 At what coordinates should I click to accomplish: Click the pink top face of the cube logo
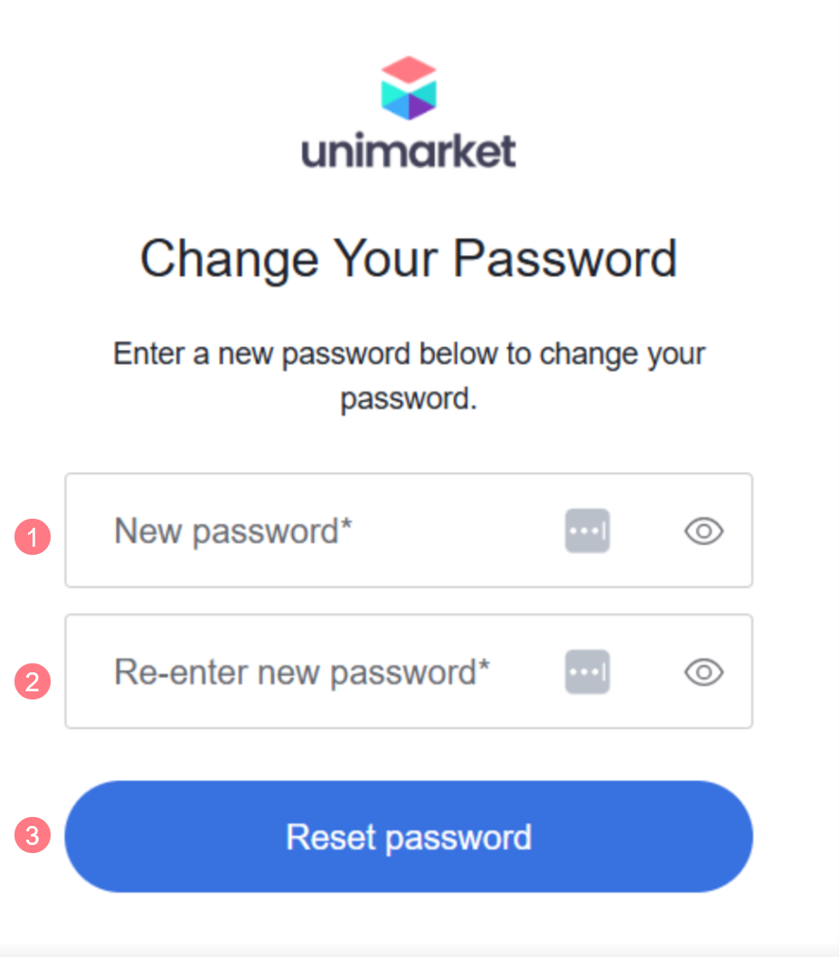point(409,69)
